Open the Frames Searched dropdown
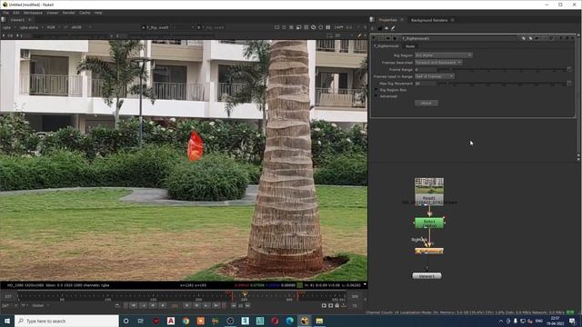The image size is (582, 327). pyautogui.click(x=438, y=63)
